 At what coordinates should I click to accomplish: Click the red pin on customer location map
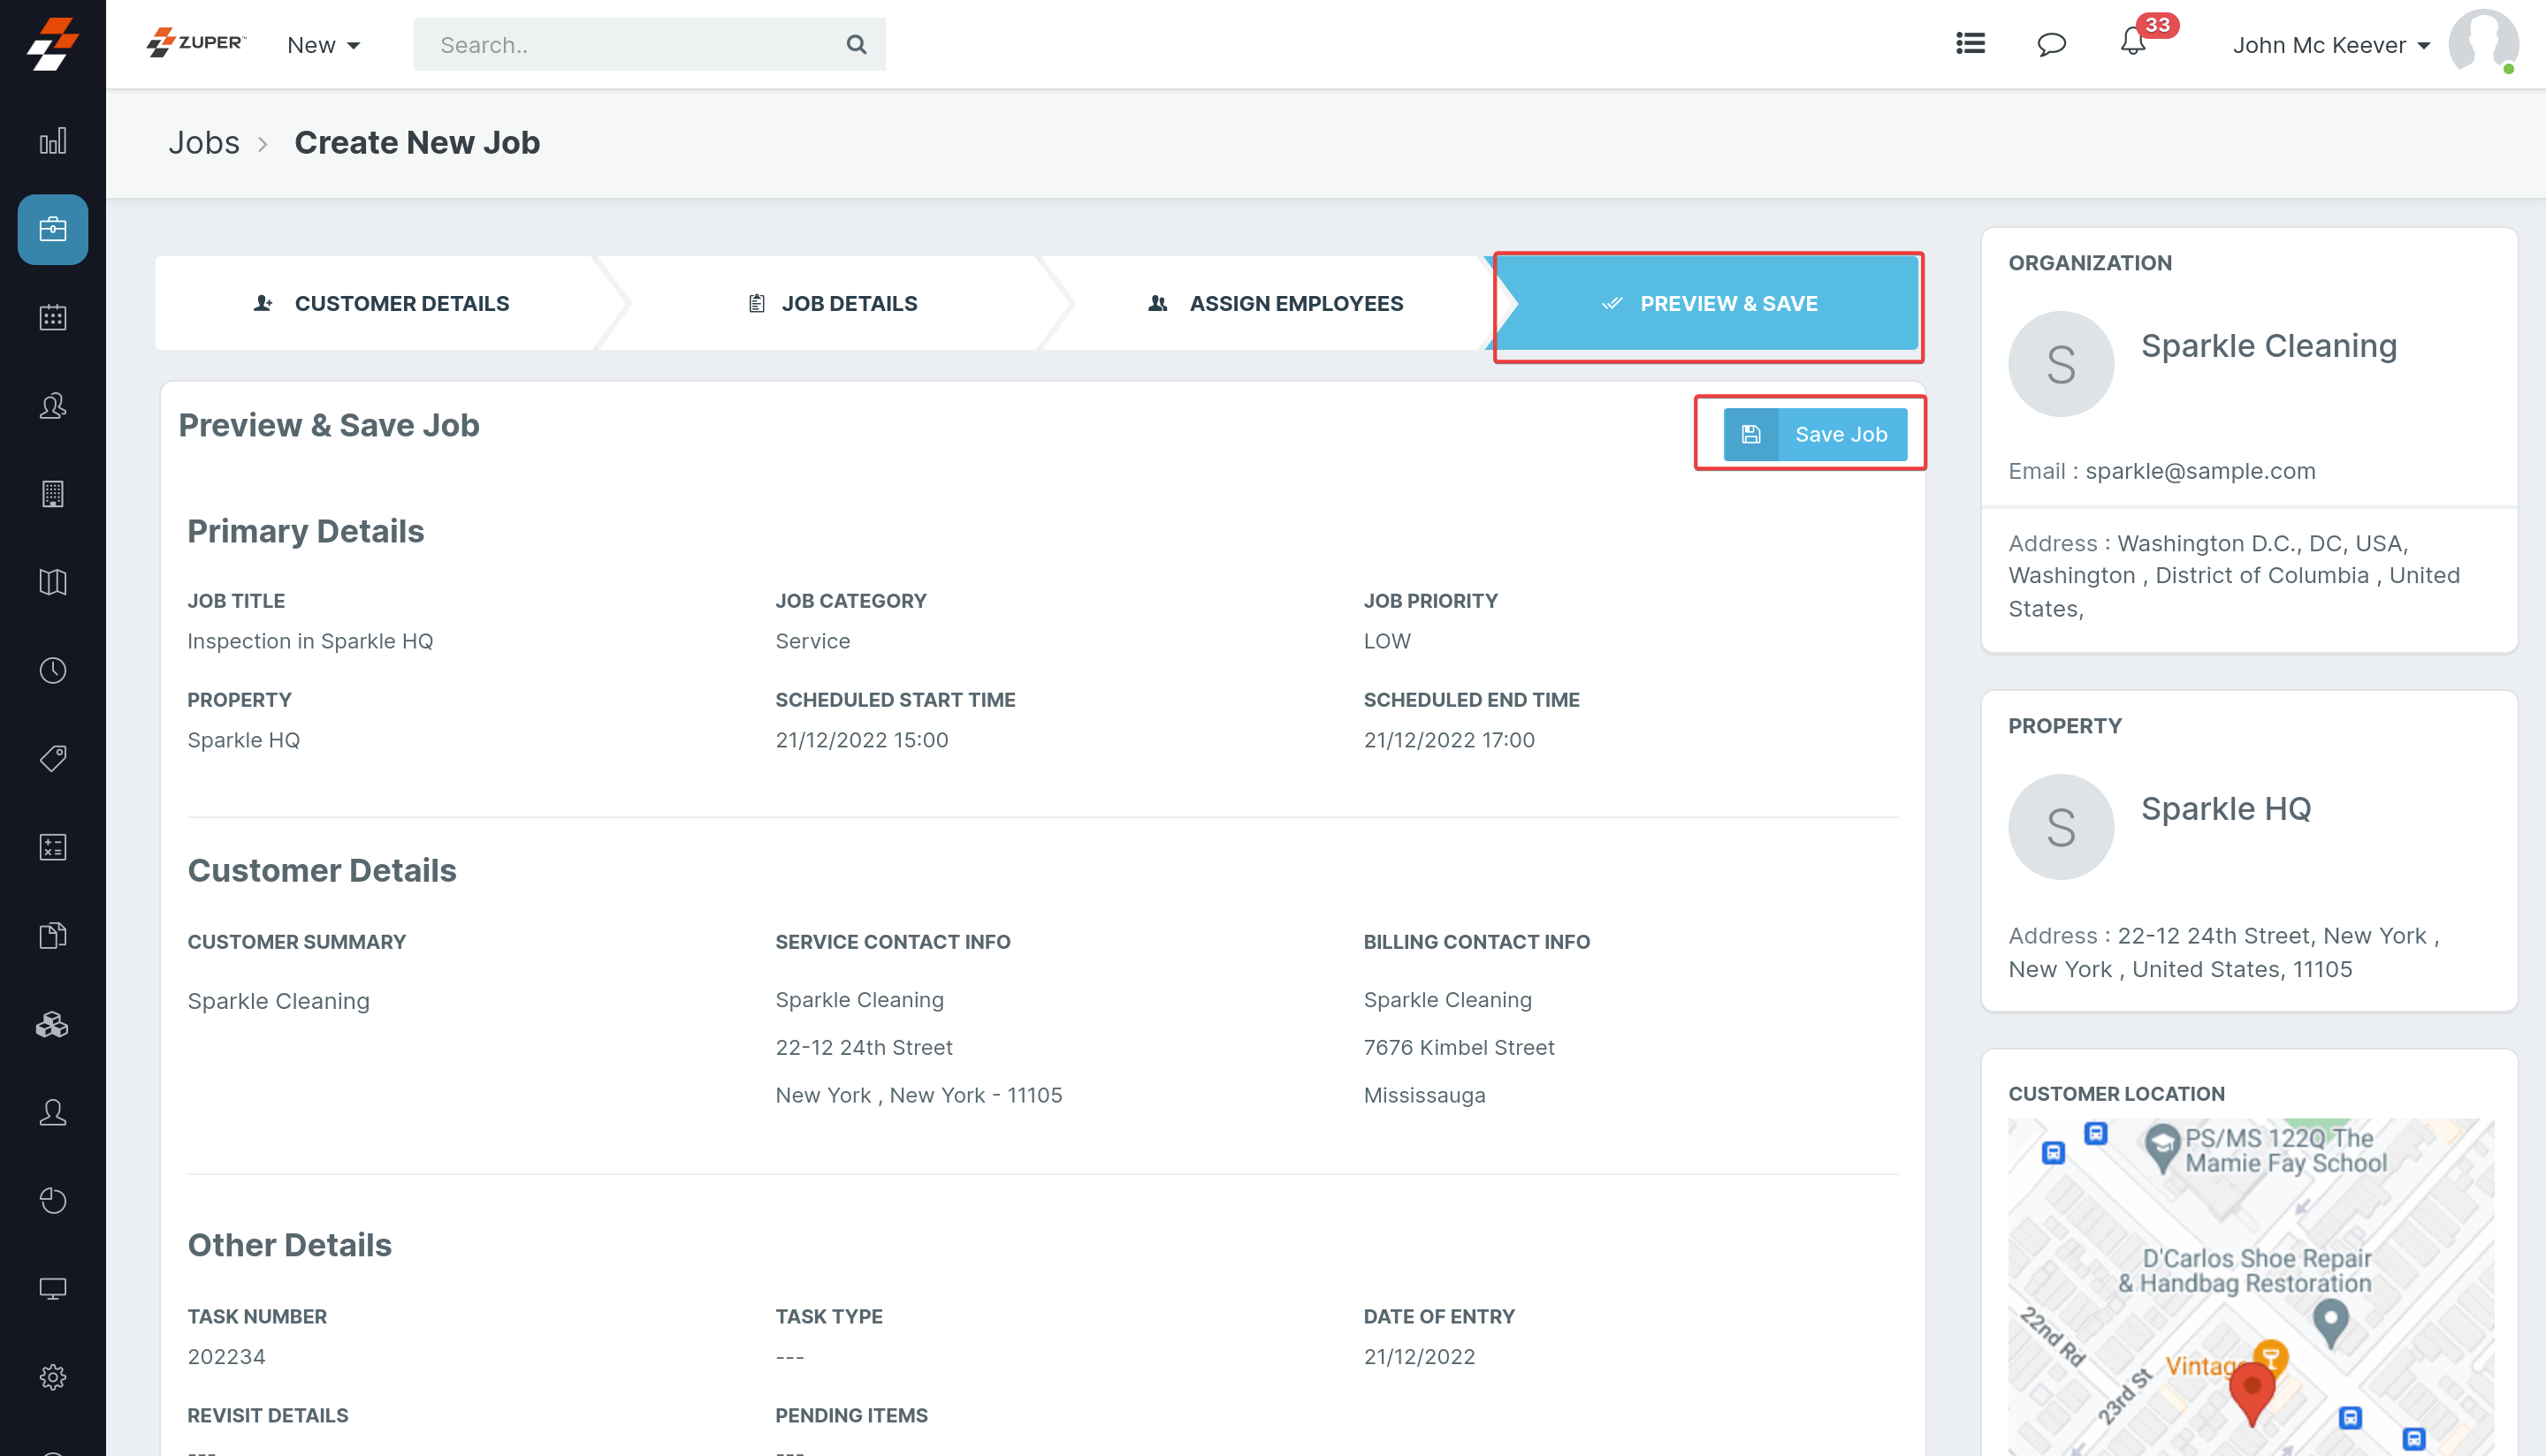coord(2252,1389)
